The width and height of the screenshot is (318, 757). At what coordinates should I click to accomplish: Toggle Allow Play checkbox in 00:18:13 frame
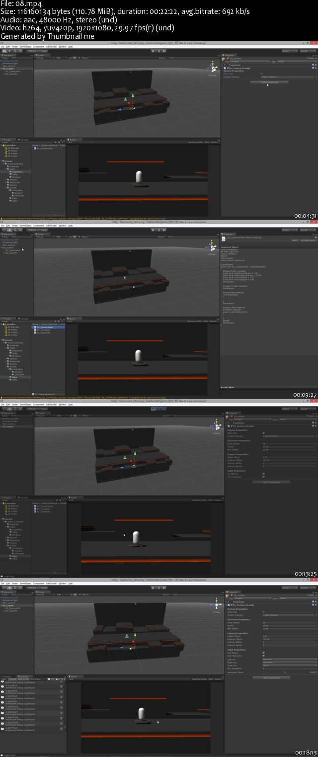coord(263,612)
